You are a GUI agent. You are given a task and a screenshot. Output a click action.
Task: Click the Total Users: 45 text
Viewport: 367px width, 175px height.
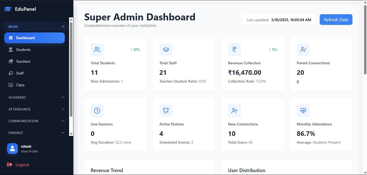[x=240, y=142]
